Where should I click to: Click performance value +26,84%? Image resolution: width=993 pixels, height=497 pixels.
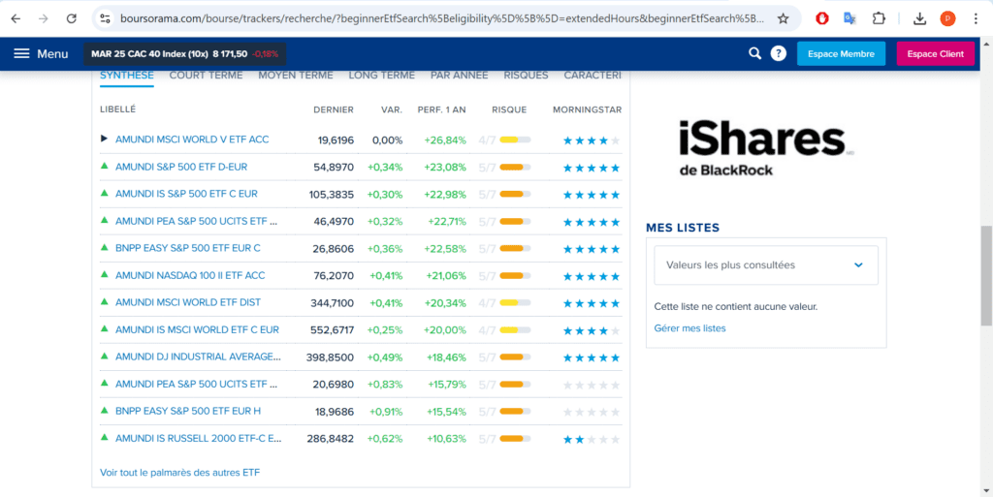tap(445, 140)
